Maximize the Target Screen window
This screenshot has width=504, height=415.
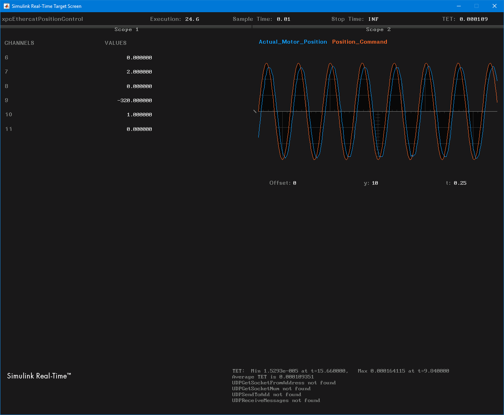tap(476, 6)
